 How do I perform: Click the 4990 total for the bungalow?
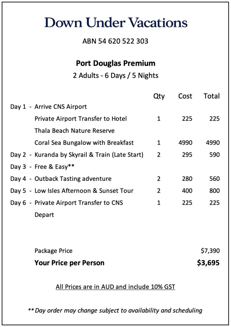(213, 143)
